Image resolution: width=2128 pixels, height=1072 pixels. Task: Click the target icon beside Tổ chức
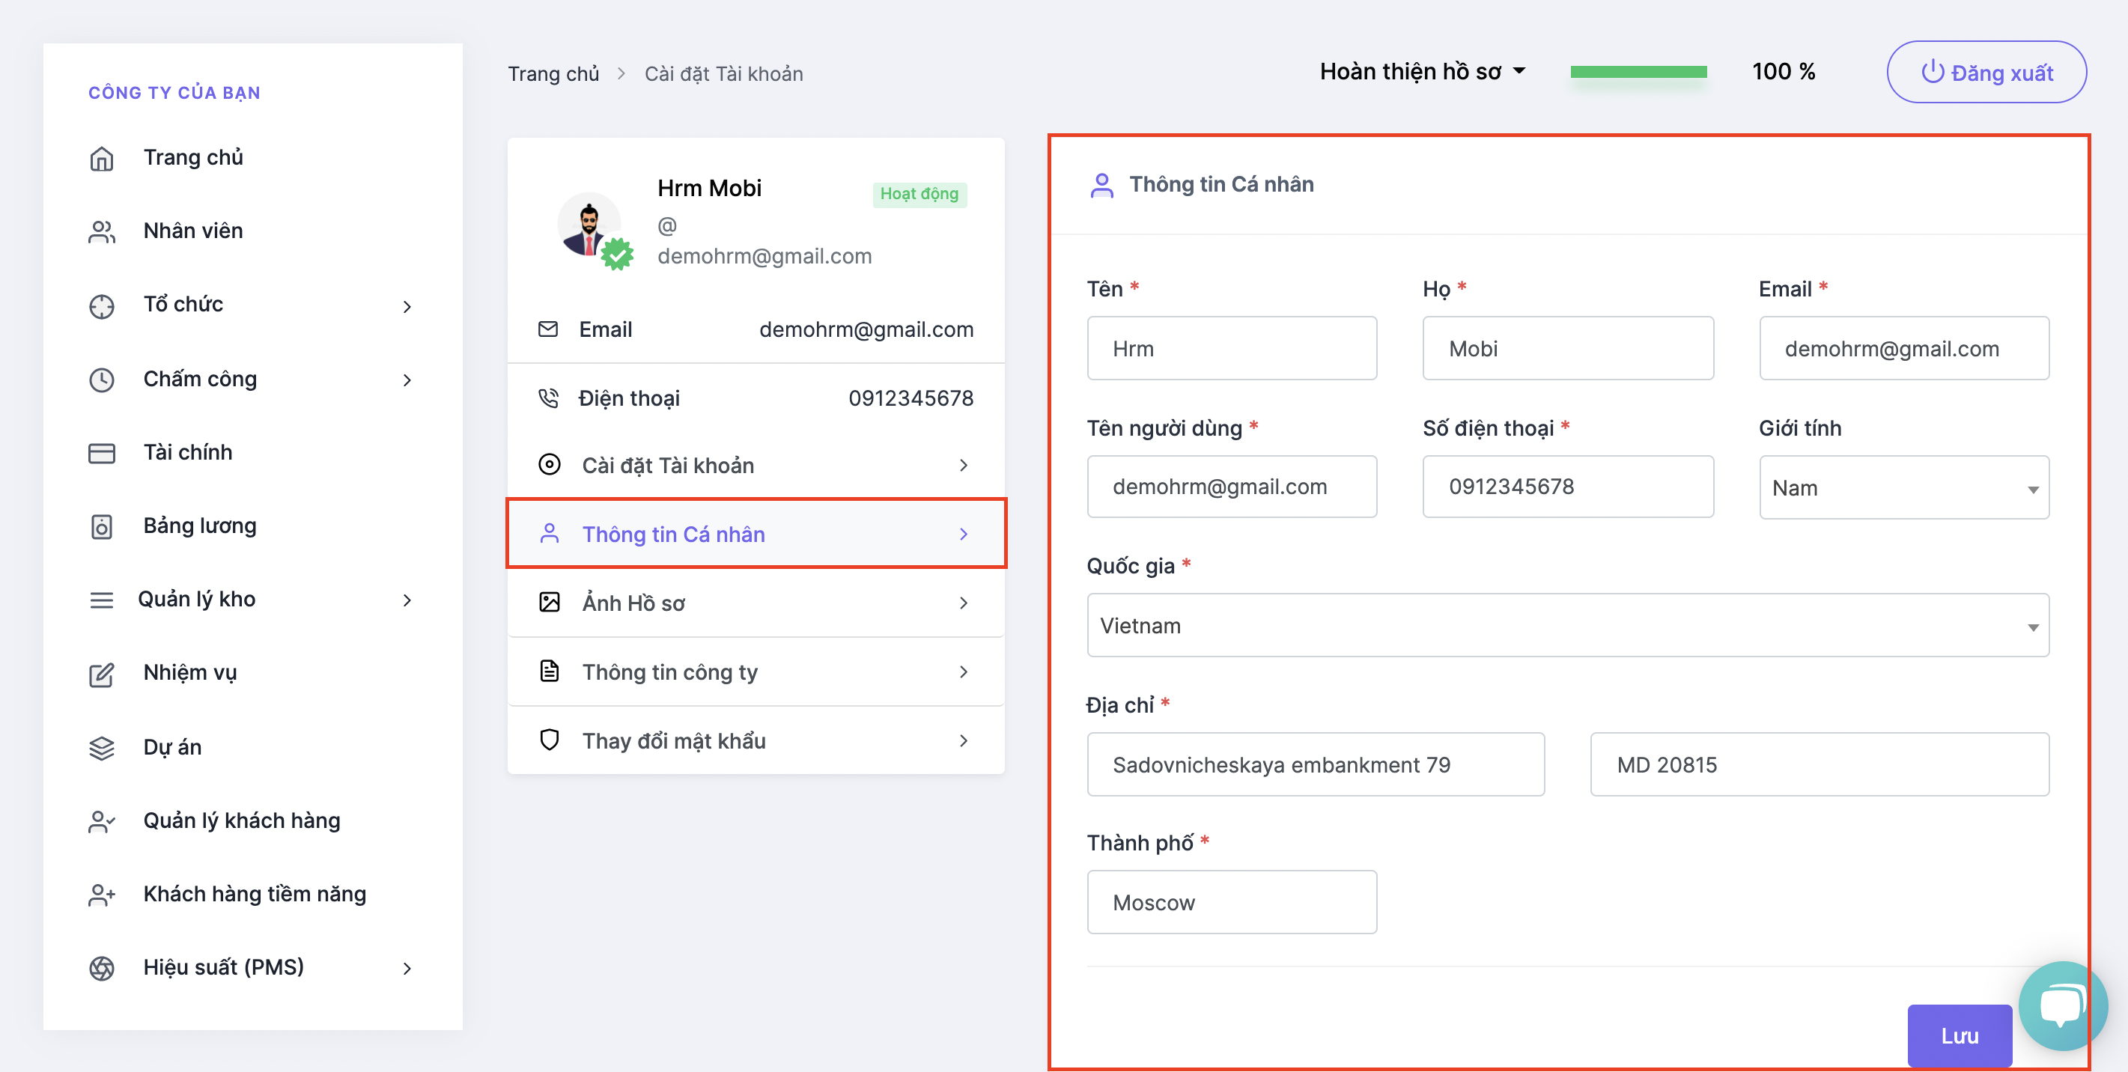coord(102,305)
